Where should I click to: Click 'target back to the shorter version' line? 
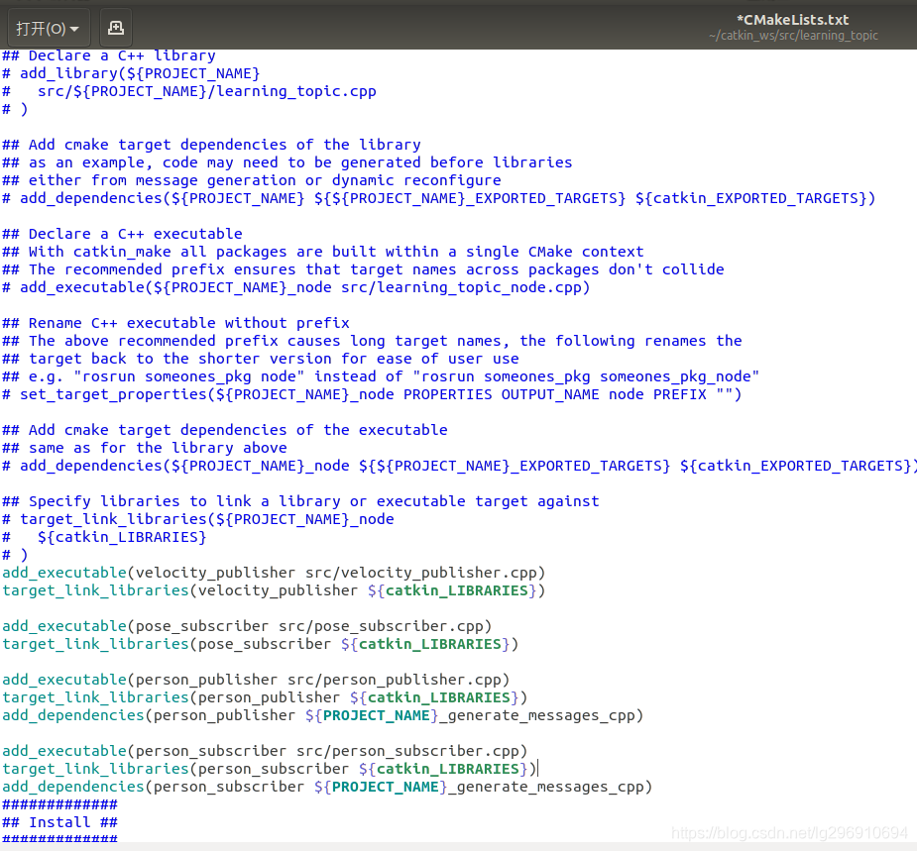(x=261, y=359)
